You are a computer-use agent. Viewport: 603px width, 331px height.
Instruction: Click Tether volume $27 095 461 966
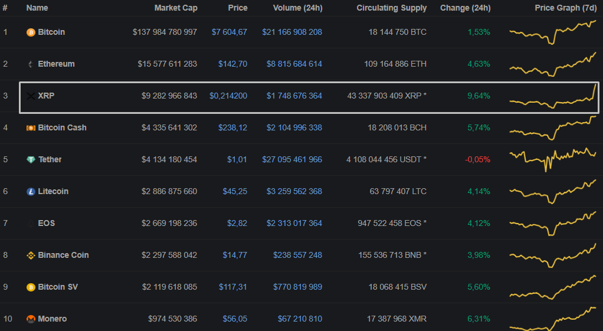pyautogui.click(x=292, y=159)
